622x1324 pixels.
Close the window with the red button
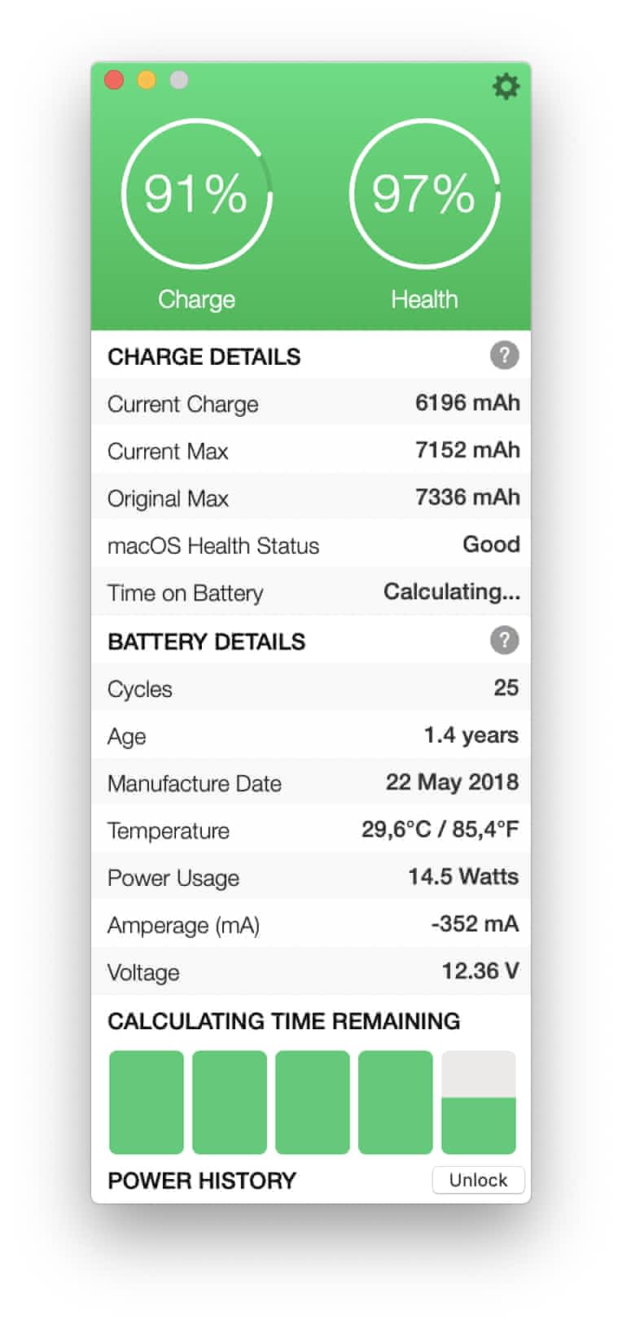click(114, 80)
